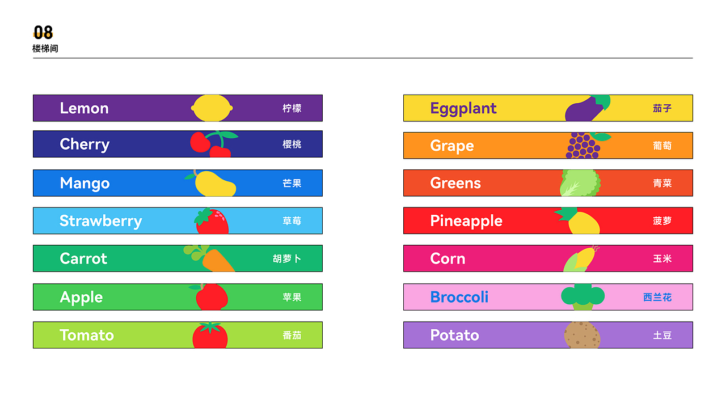Click the grape bunch icon
Image resolution: width=726 pixels, height=408 pixels.
[588, 146]
